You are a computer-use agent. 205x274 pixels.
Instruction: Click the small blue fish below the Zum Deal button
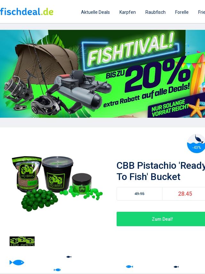pyautogui.click(x=129, y=267)
